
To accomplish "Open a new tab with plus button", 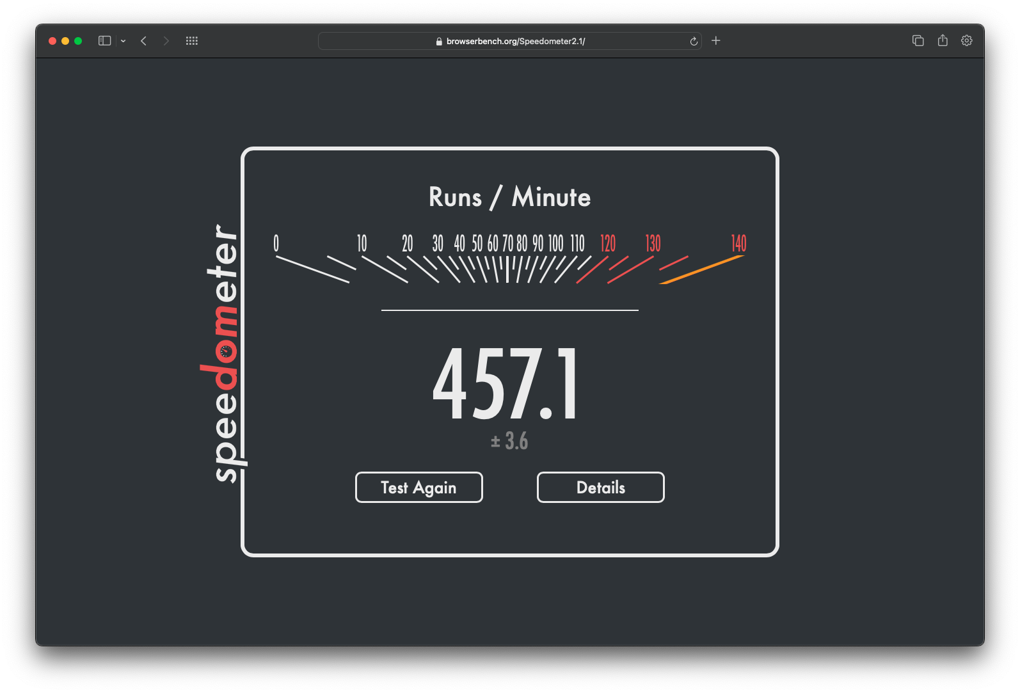I will coord(716,41).
